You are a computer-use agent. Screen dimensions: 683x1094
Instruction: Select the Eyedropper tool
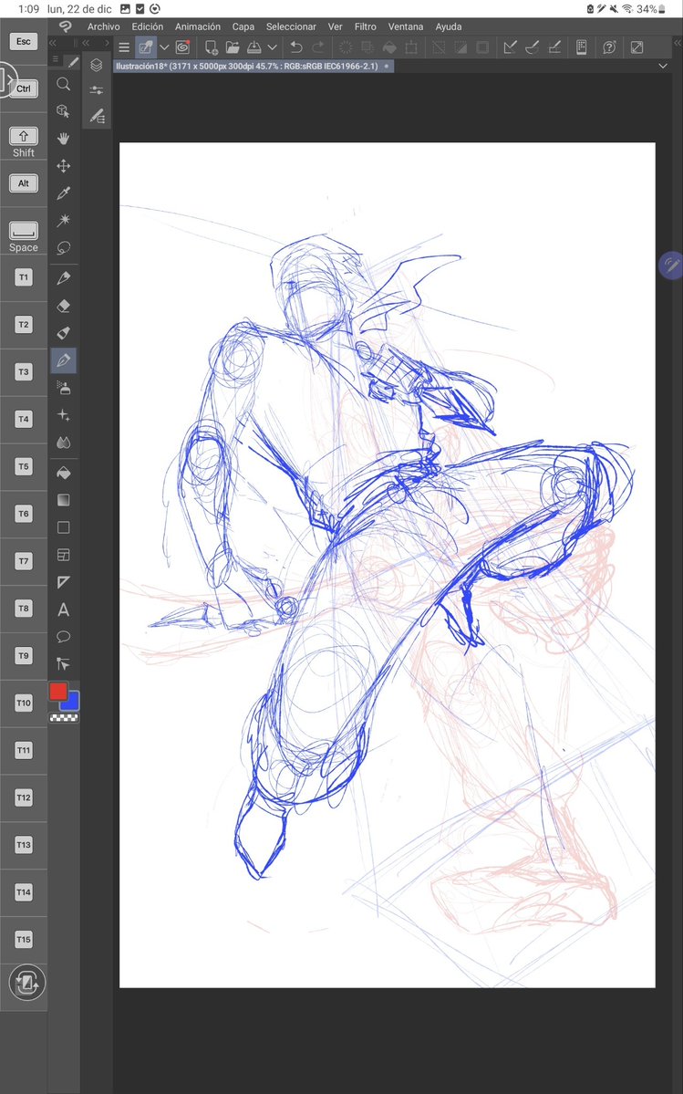(x=64, y=193)
